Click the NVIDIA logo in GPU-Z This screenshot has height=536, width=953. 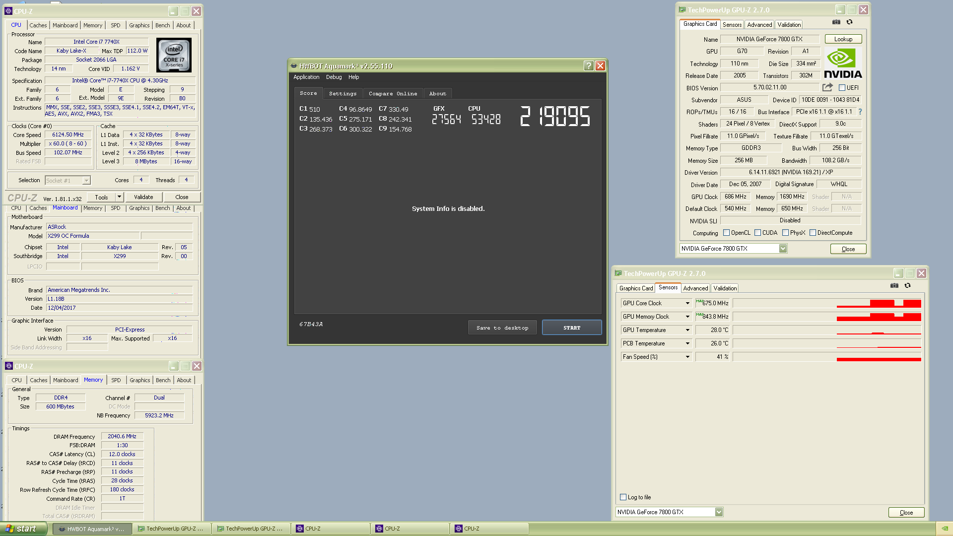tap(843, 63)
